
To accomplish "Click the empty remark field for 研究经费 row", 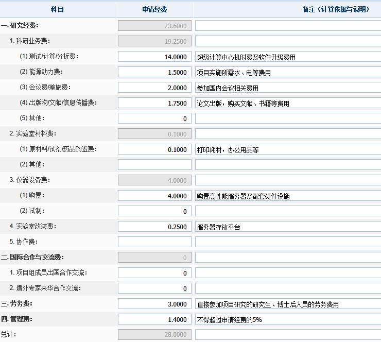I will click(x=288, y=26).
